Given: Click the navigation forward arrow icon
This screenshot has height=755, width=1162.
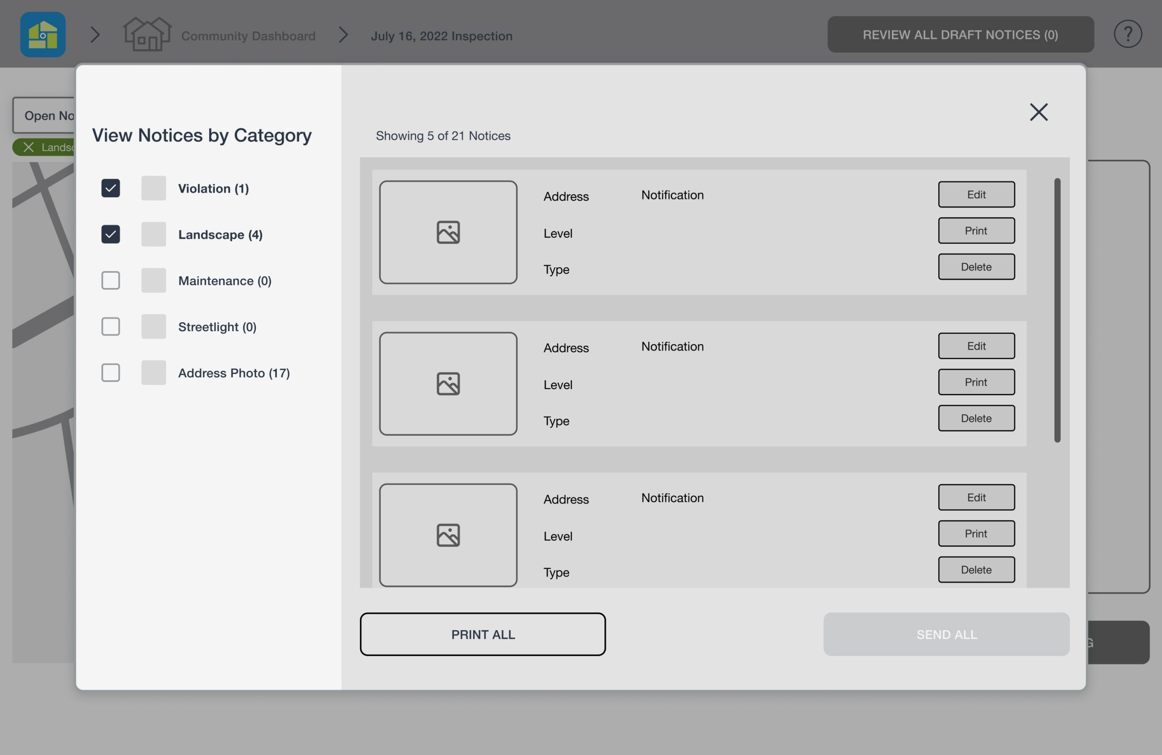Looking at the screenshot, I should point(94,34).
